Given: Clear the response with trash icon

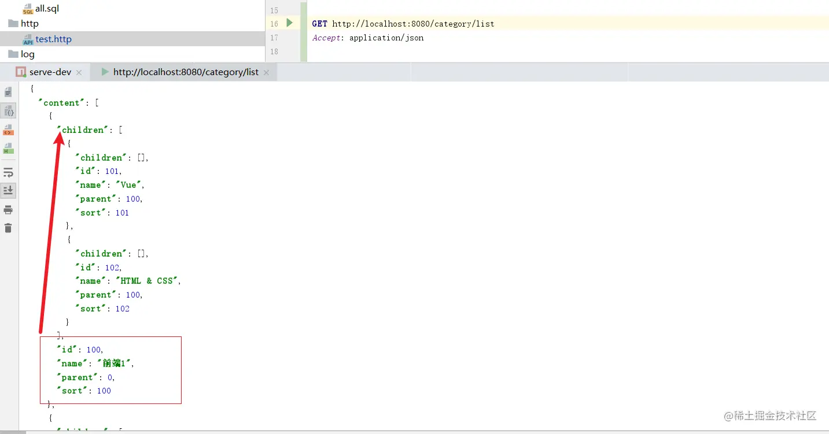Looking at the screenshot, I should pyautogui.click(x=8, y=228).
